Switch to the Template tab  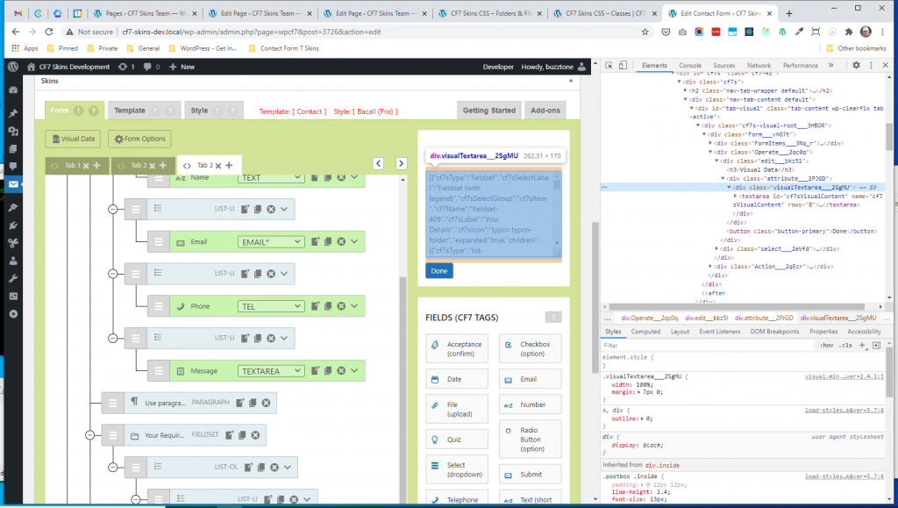(129, 111)
